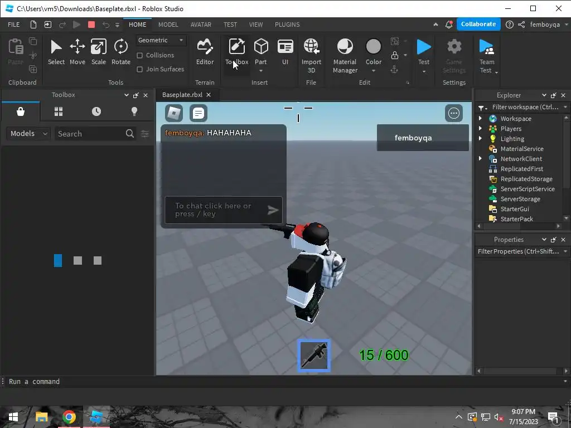
Task: Switch to the PLUGINS ribbon tab
Action: pos(287,25)
